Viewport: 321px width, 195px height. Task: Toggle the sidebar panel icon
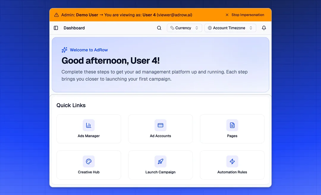pyautogui.click(x=56, y=28)
